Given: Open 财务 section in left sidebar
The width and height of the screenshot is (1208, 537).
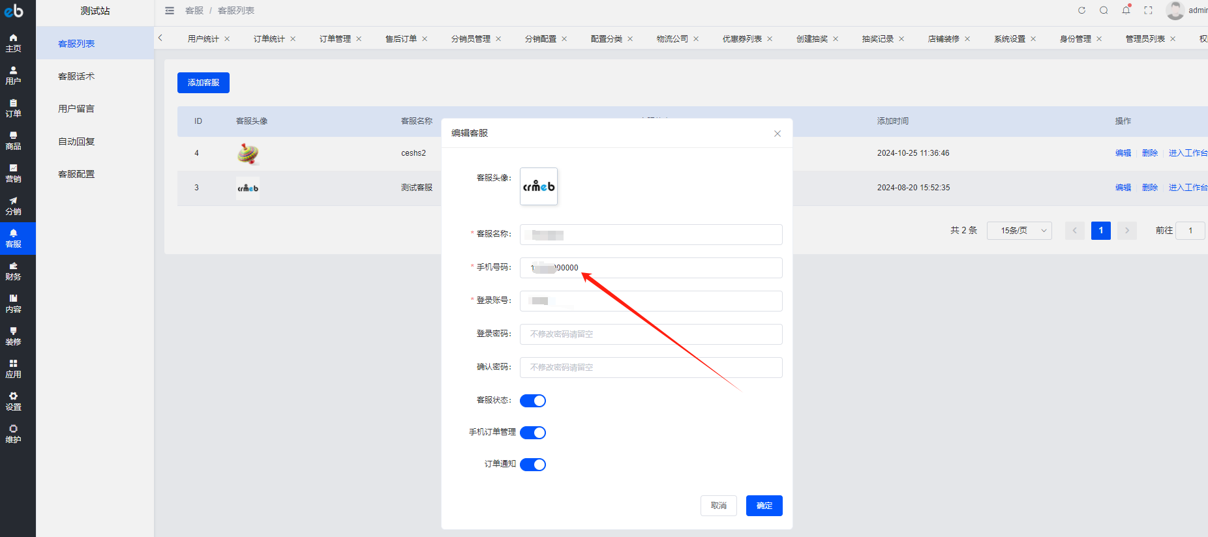Looking at the screenshot, I should (13, 271).
